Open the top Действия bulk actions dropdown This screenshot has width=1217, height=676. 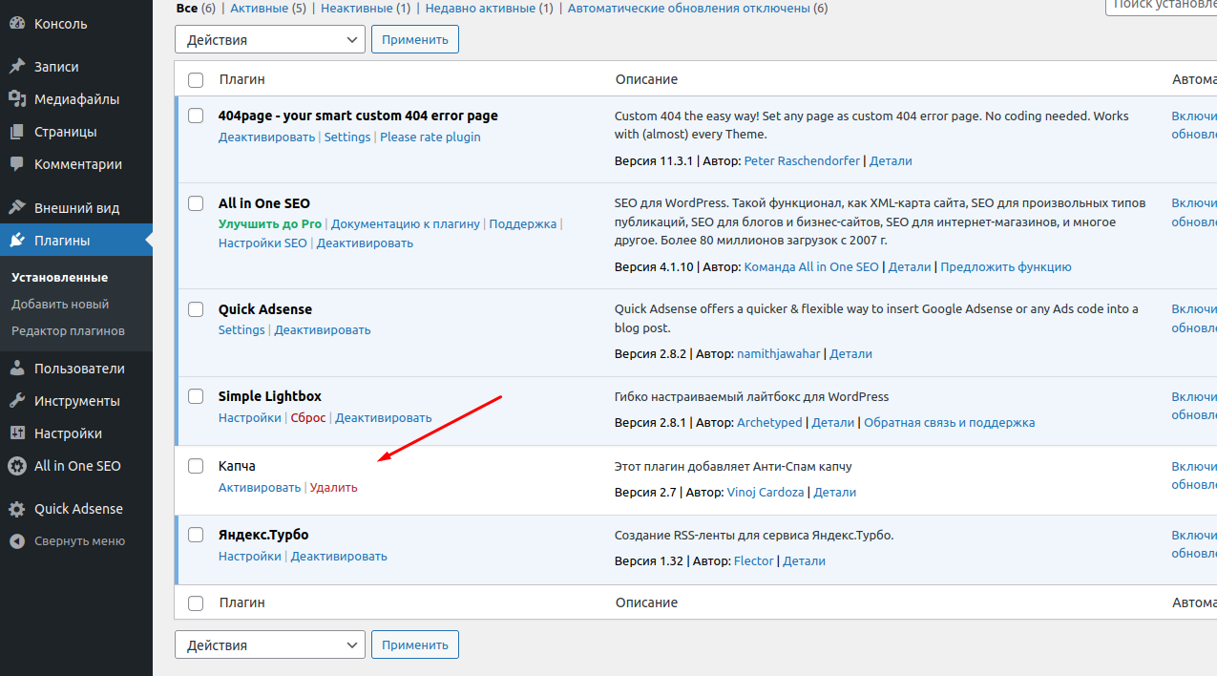269,40
